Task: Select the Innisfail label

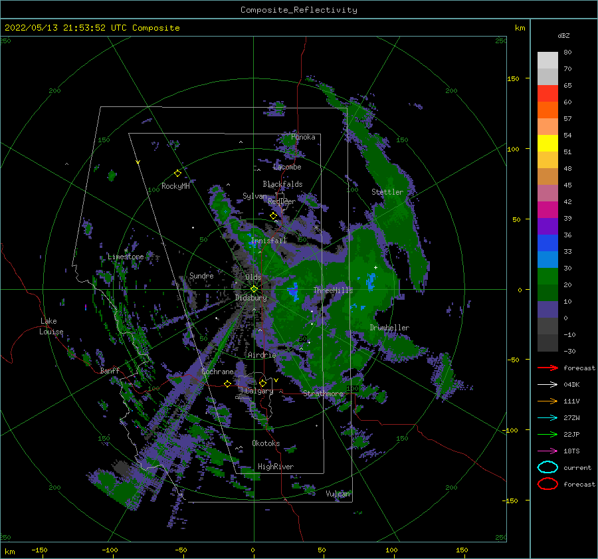Action: click(268, 241)
